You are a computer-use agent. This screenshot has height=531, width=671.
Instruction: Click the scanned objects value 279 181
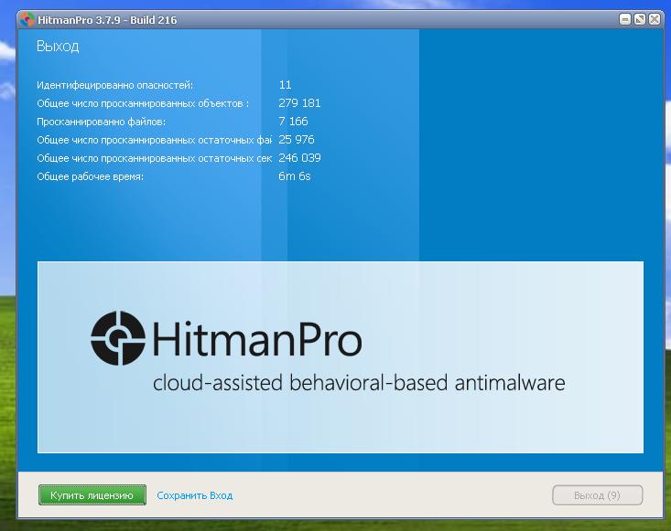click(x=299, y=103)
